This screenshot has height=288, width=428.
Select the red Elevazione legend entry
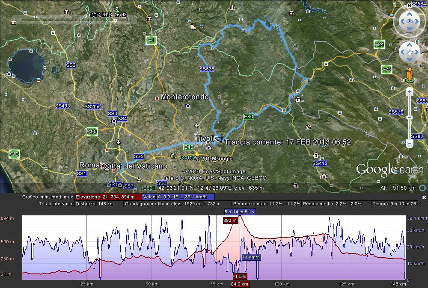coord(108,197)
